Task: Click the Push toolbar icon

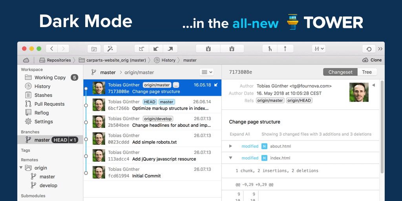Action: [x=170, y=49]
